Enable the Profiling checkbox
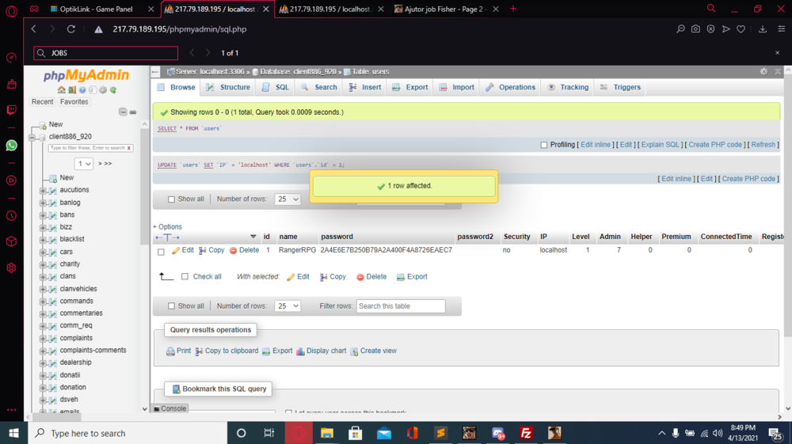Viewport: 792px width, 444px height. (544, 145)
